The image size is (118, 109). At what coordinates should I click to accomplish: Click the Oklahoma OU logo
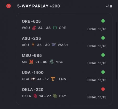[35, 96]
